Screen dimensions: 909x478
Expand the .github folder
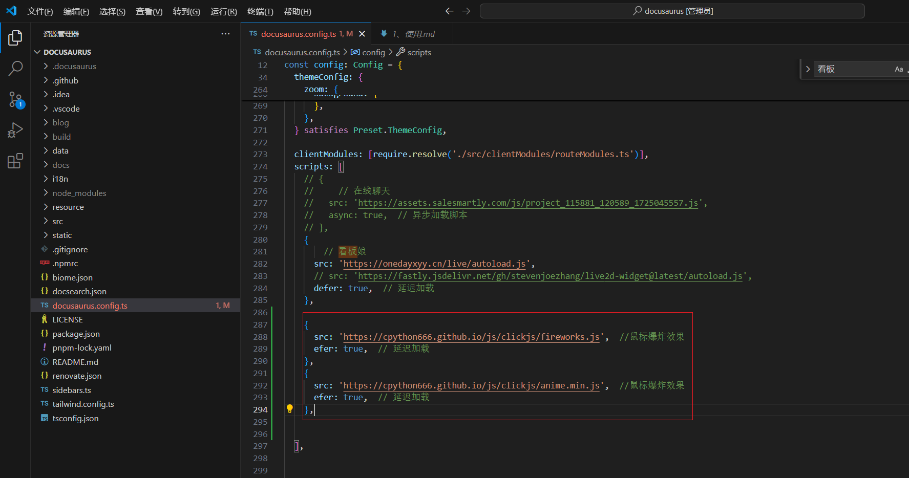65,80
